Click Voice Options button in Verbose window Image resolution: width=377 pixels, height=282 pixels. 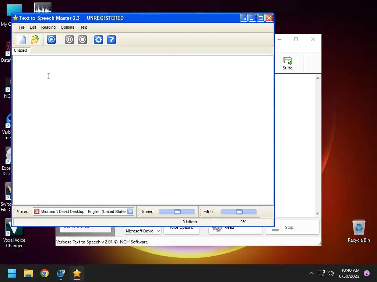coord(181,230)
